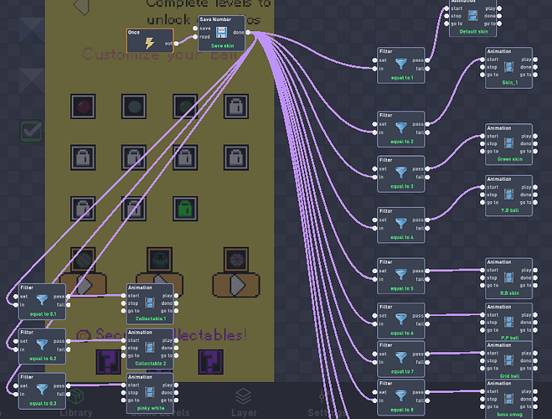Viewport: 552px width, 419px height.
Task: Select the red ball skin swatch
Action: click(x=83, y=106)
